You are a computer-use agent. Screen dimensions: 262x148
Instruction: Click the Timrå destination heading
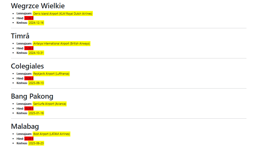pyautogui.click(x=20, y=36)
